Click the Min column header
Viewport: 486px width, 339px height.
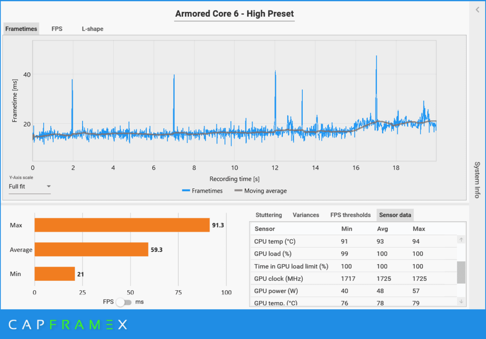346,229
